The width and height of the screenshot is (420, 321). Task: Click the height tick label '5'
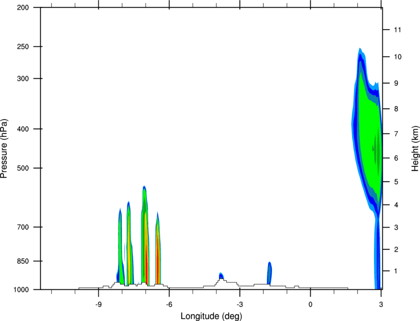pos(396,182)
